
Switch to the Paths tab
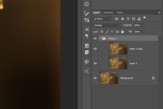click(120, 13)
